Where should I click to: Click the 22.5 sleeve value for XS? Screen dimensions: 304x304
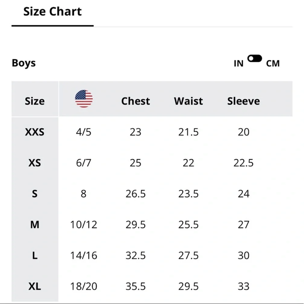click(244, 163)
